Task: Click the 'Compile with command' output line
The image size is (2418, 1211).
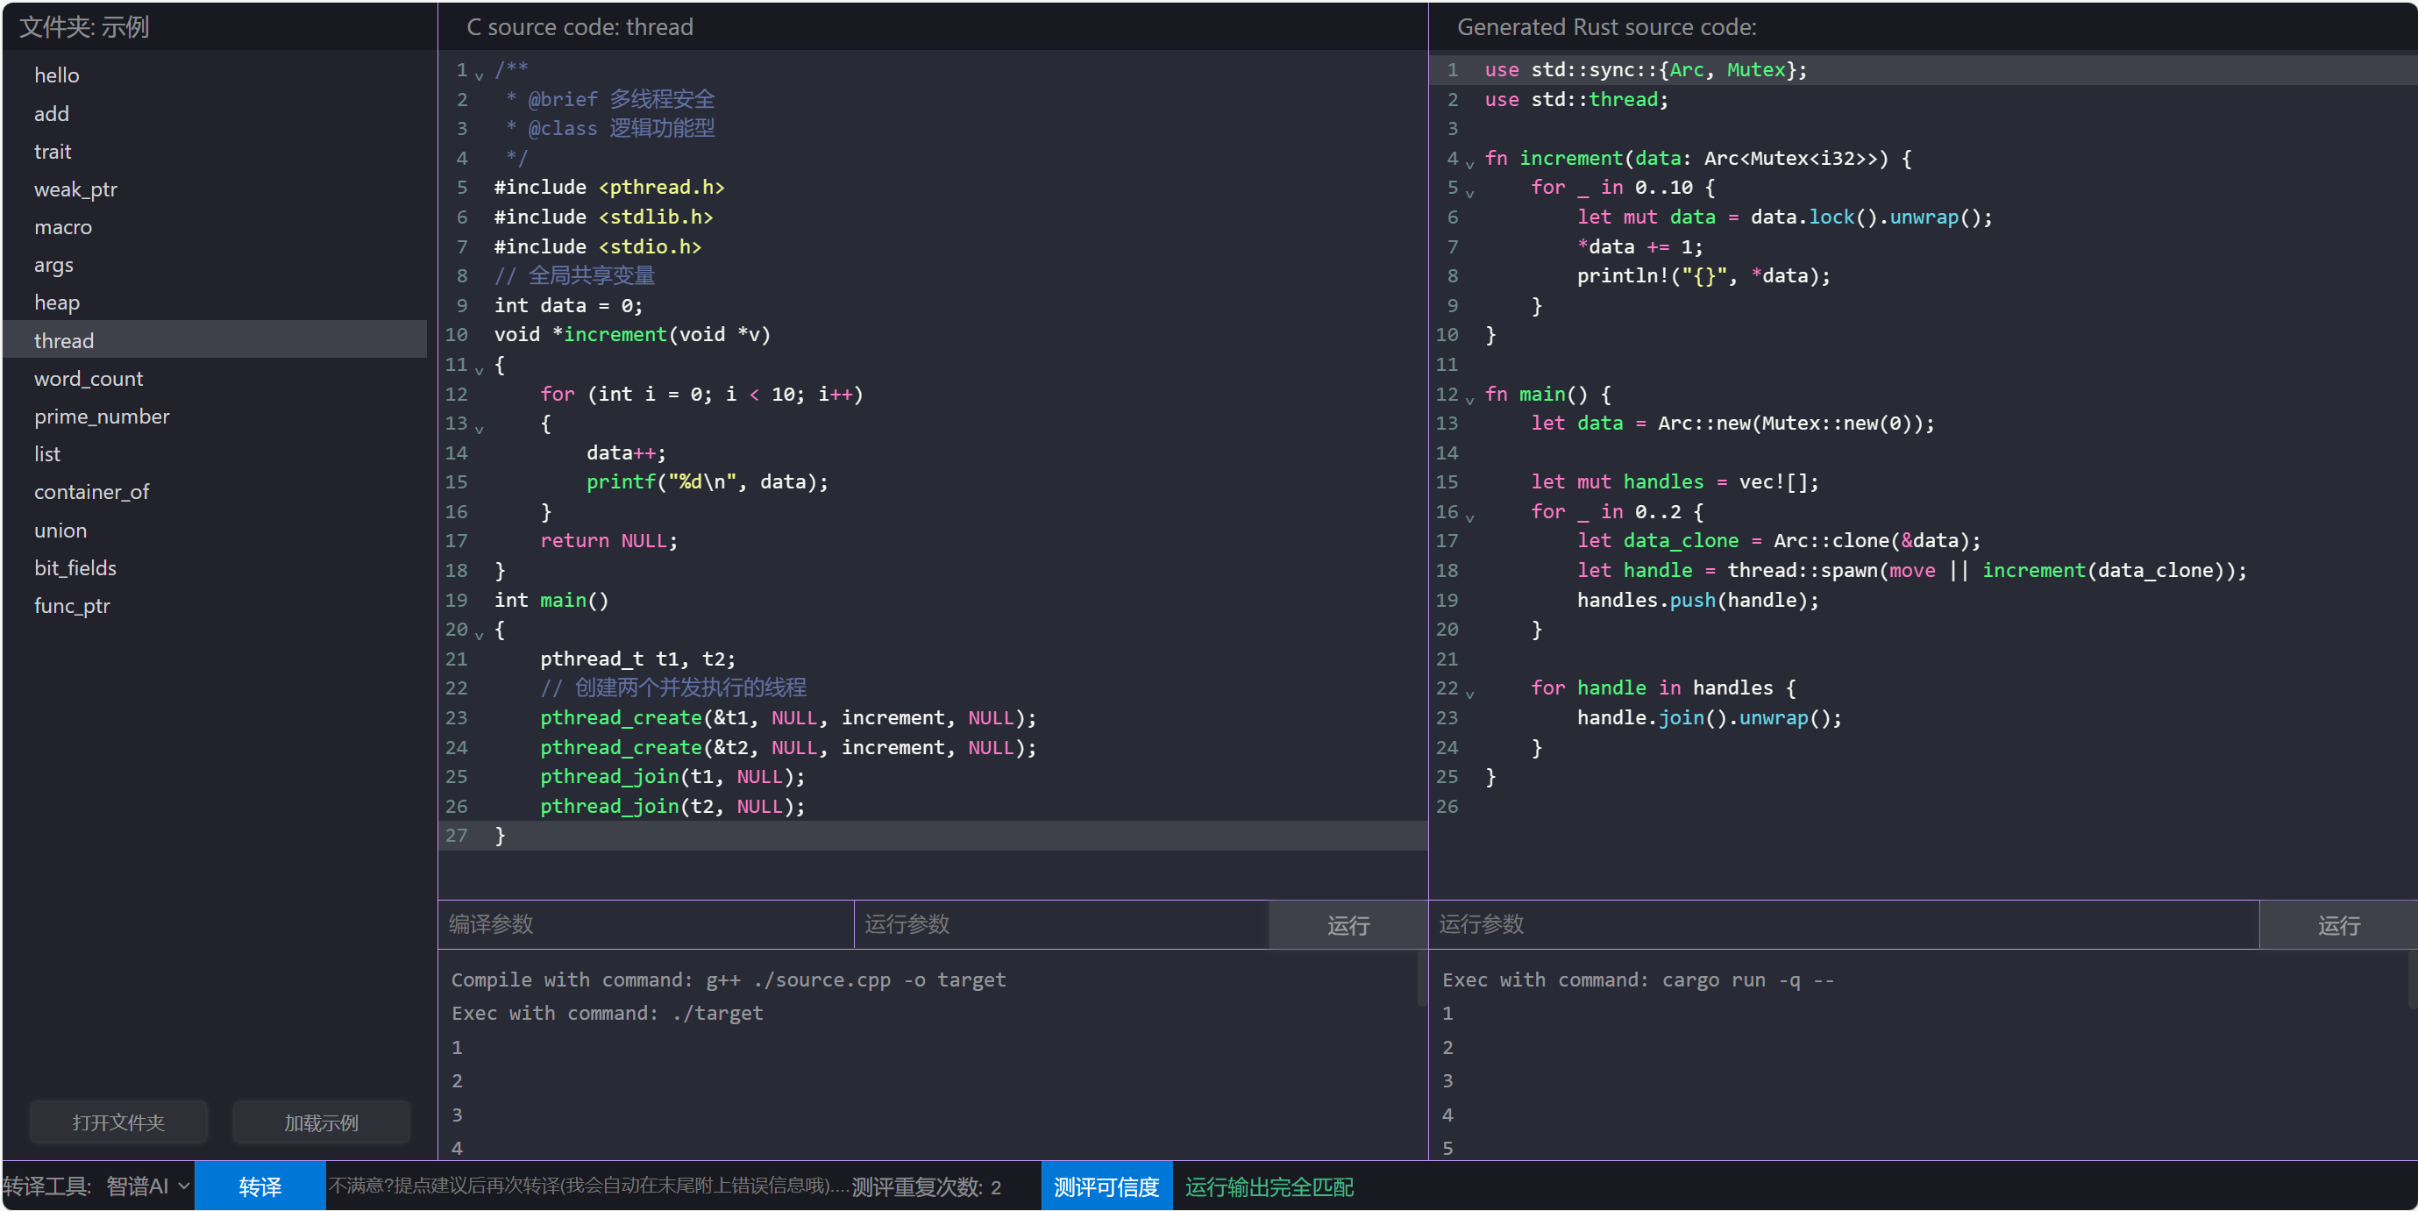Action: (729, 979)
